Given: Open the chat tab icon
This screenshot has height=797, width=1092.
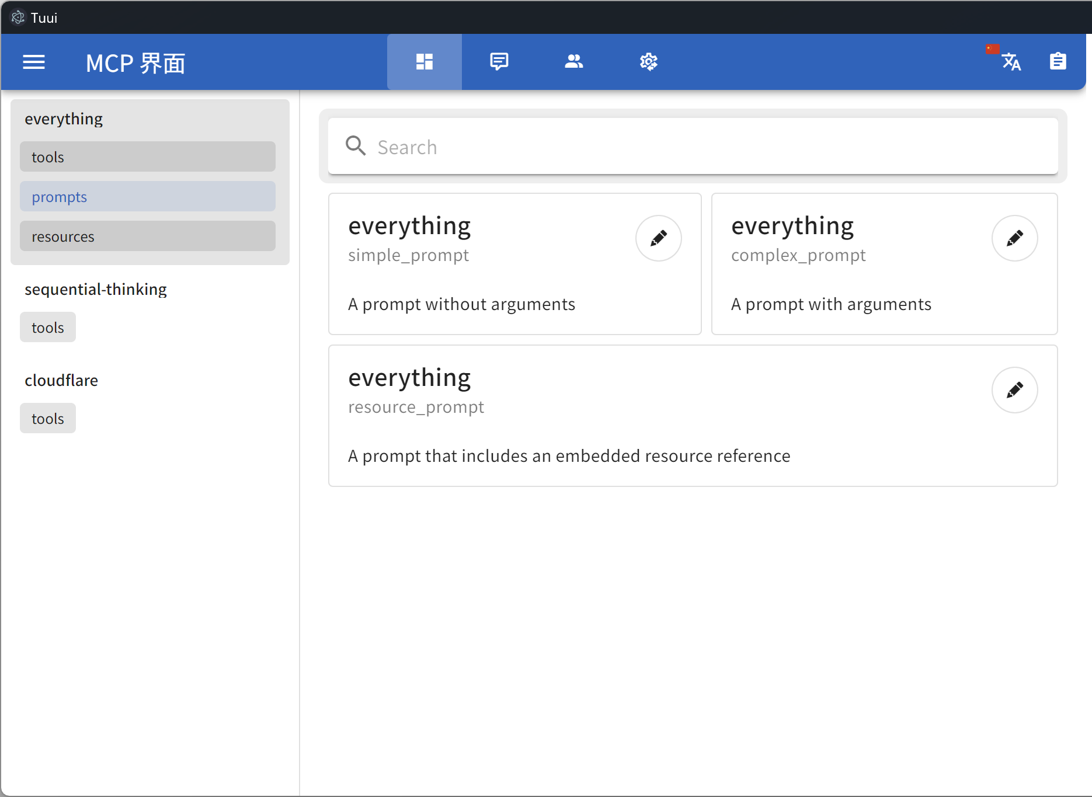Looking at the screenshot, I should point(499,62).
